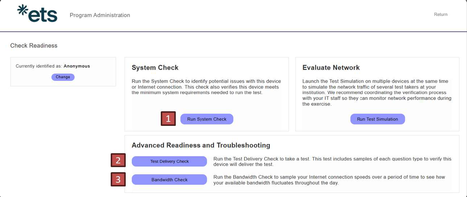The height and width of the screenshot is (197, 467).
Task: Launch the Run Test Simulation button
Action: click(377, 119)
